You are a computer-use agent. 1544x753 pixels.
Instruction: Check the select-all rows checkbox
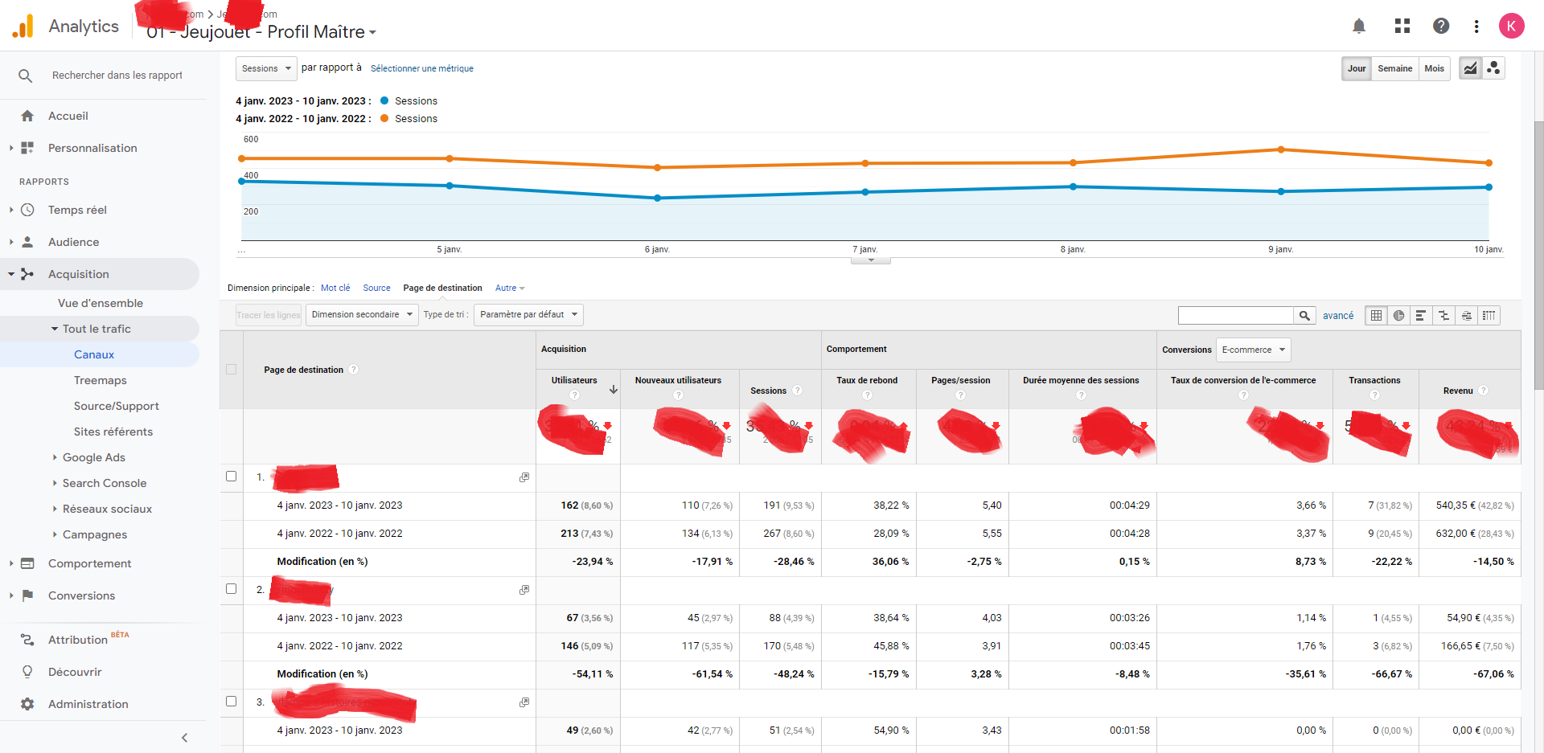click(x=231, y=369)
